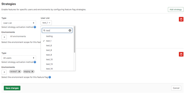Add environment to User List strategy
This screenshot has height=94, width=187.
[x=4, y=37]
